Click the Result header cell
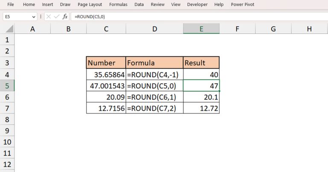328x172 pixels. 201,63
